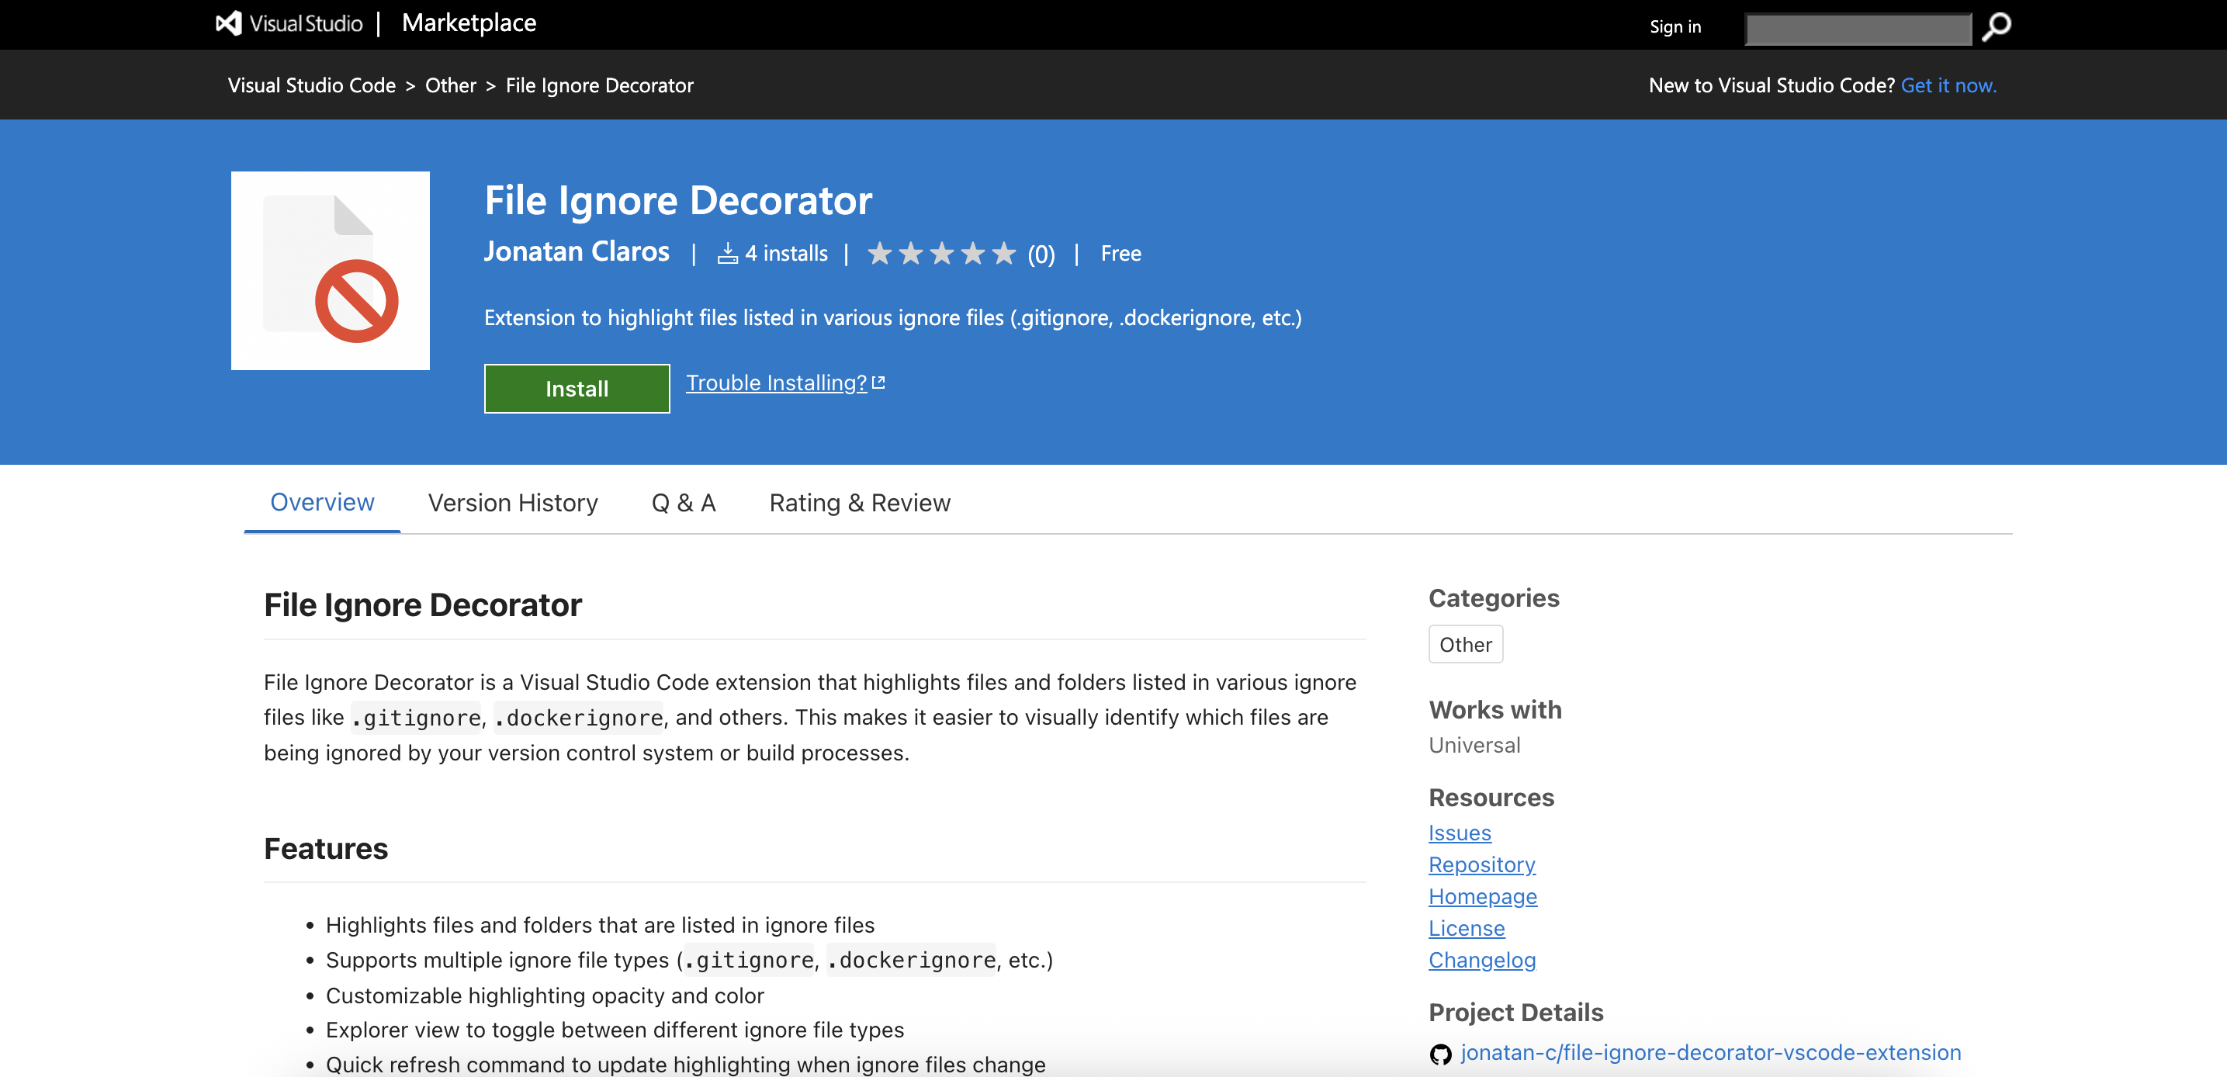Click the Install button

click(x=576, y=388)
